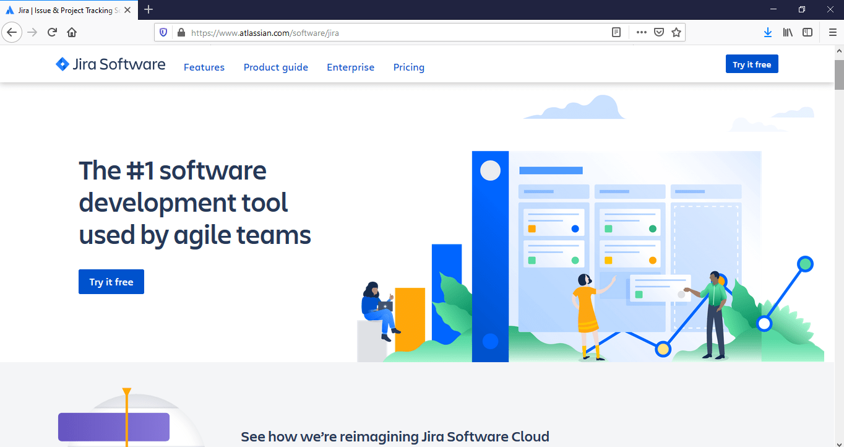
Task: Open the Library menu icon
Action: point(788,32)
